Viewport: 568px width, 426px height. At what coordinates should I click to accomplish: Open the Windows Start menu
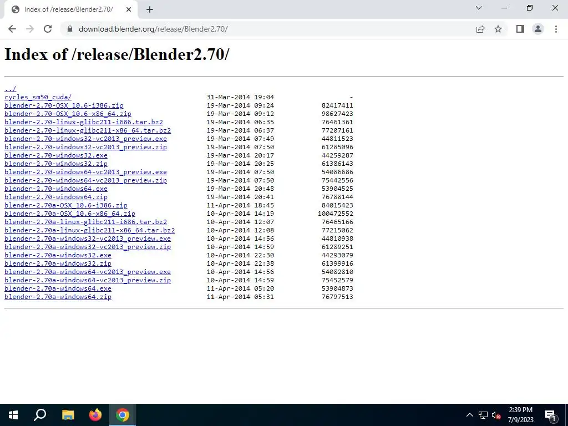(x=13, y=415)
